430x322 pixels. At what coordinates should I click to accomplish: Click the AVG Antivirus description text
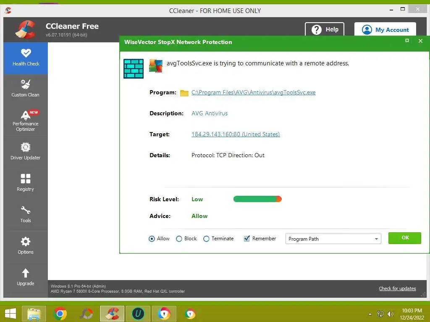pos(210,113)
